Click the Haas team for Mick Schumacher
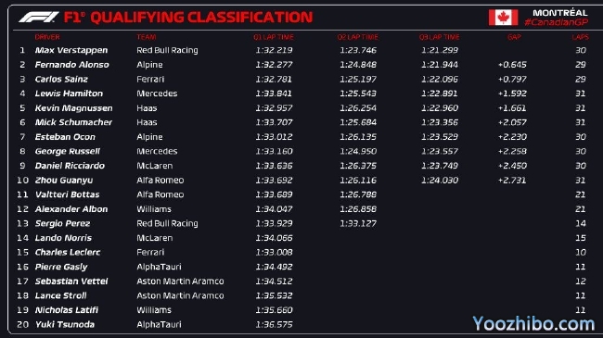This screenshot has width=603, height=338. pos(147,122)
